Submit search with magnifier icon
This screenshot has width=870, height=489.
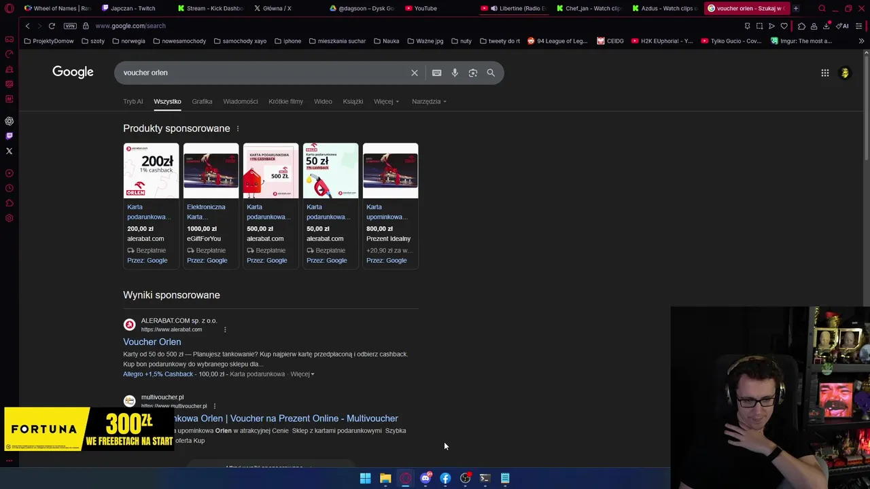pos(491,73)
